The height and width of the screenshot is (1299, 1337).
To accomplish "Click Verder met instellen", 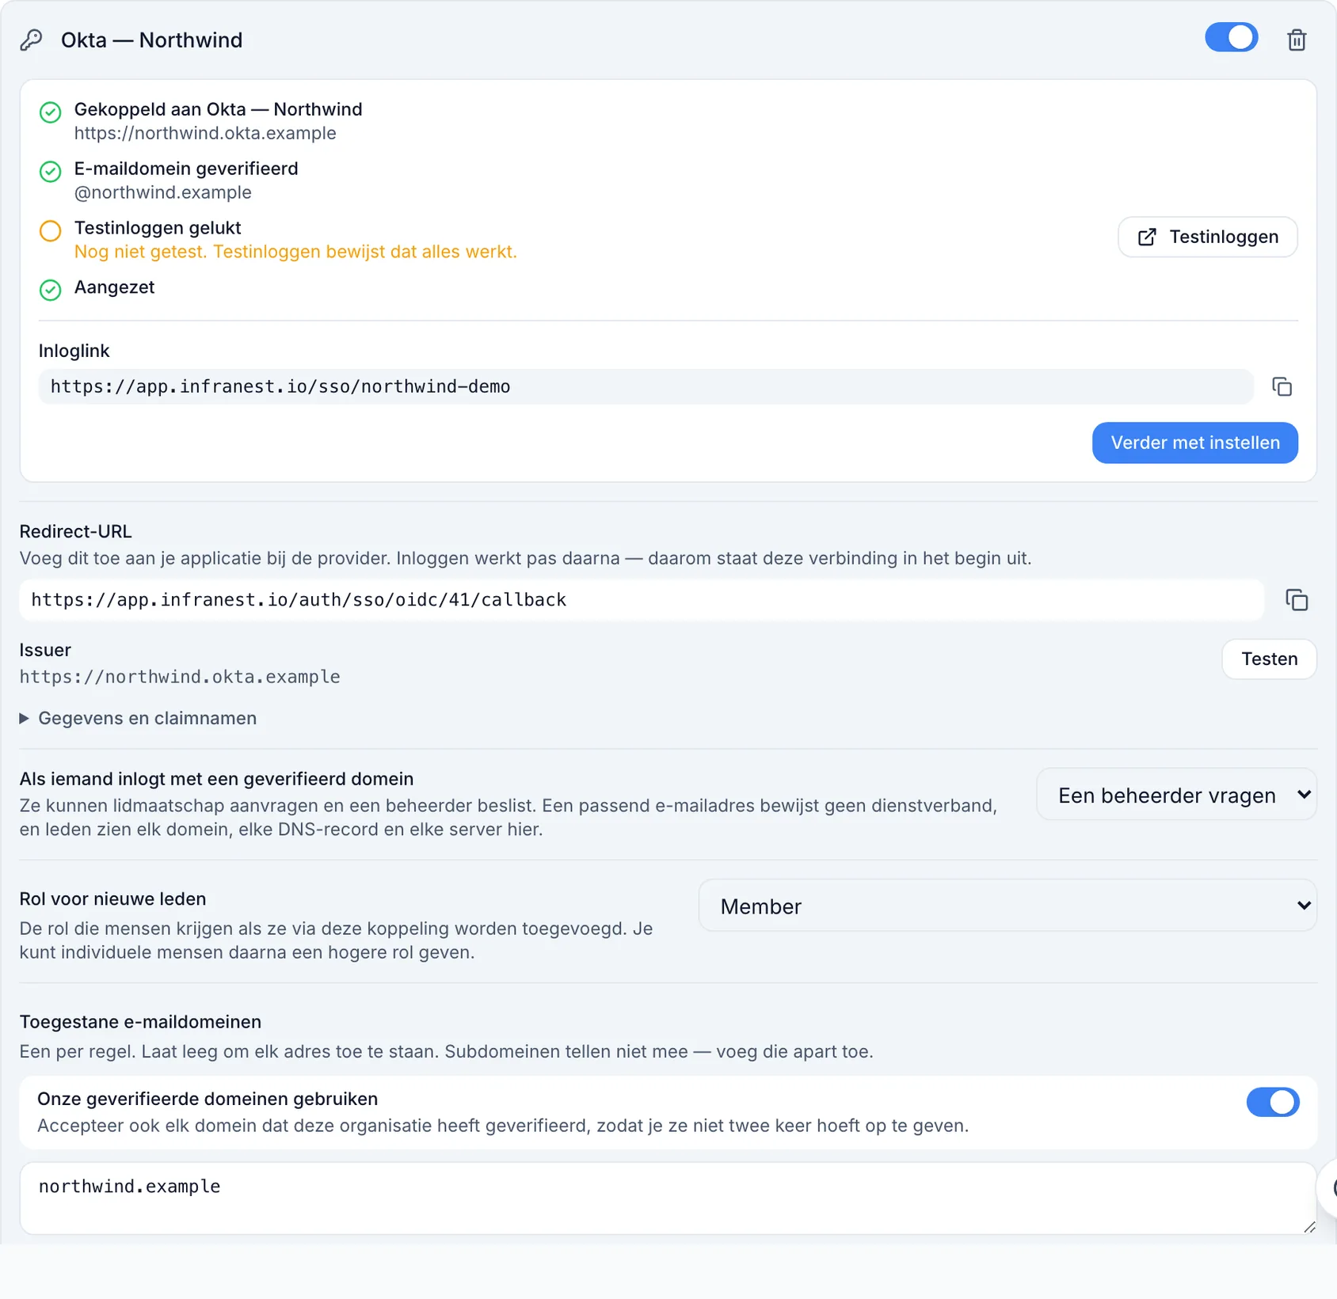I will click(1194, 442).
